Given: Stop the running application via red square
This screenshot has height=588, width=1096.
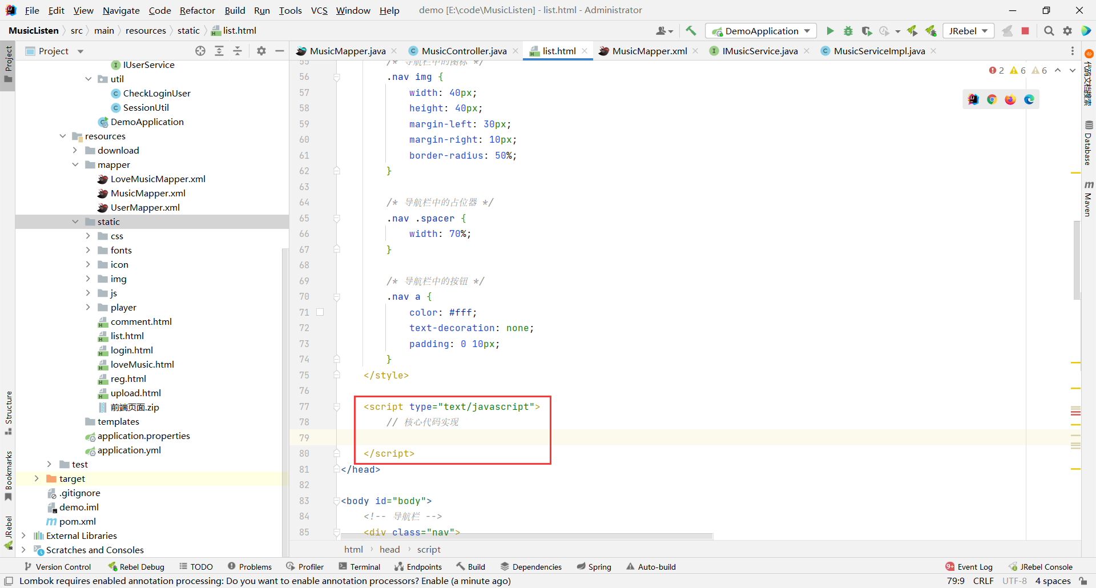Looking at the screenshot, I should pos(1025,31).
